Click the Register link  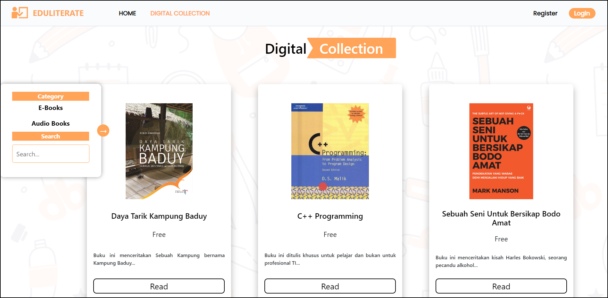pos(545,13)
